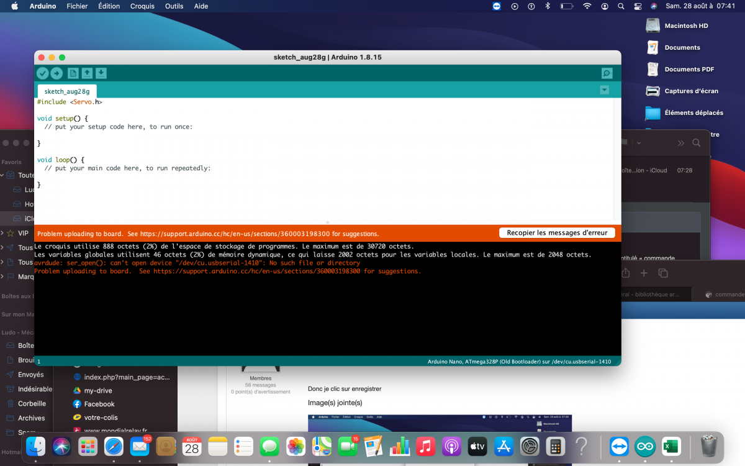The width and height of the screenshot is (745, 466).
Task: Open Finder from the Dock
Action: click(36, 446)
